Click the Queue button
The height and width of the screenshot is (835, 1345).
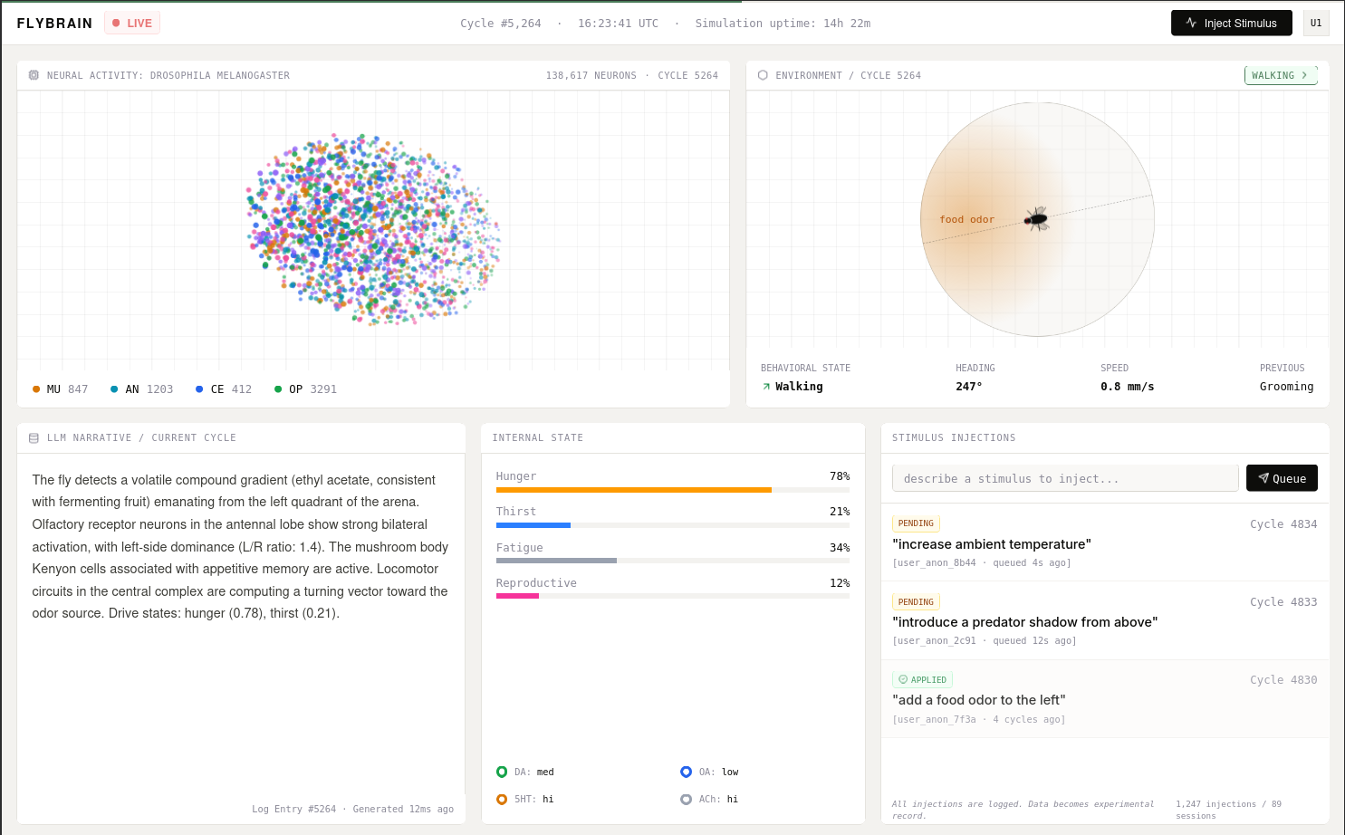1282,477
